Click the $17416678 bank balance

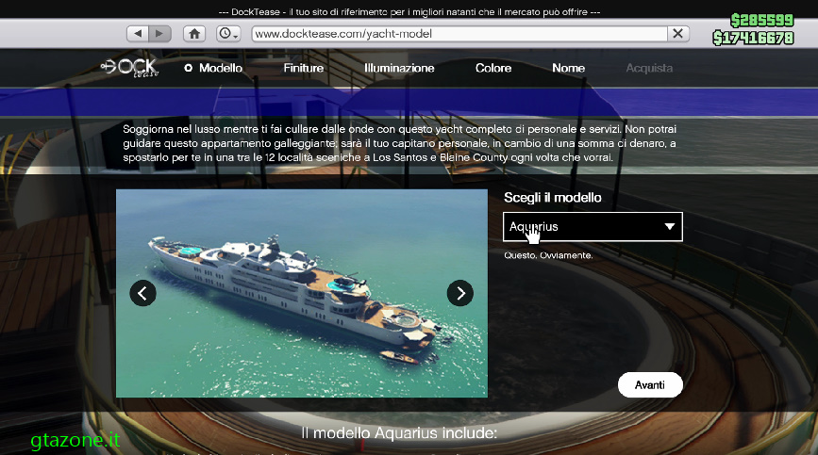[x=753, y=38]
